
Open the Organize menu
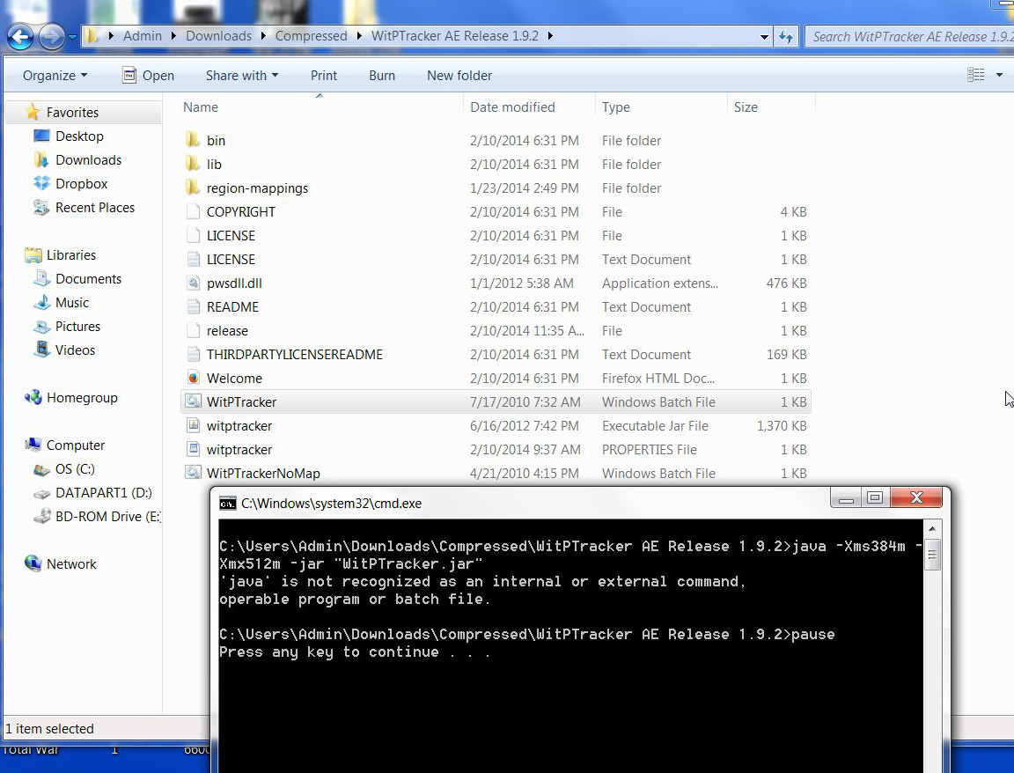pyautogui.click(x=55, y=76)
